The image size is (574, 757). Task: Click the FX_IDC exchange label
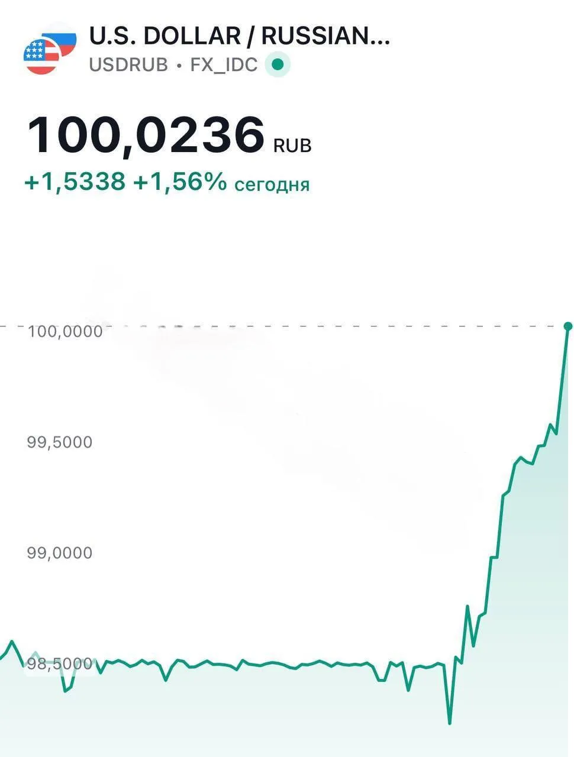tap(224, 64)
